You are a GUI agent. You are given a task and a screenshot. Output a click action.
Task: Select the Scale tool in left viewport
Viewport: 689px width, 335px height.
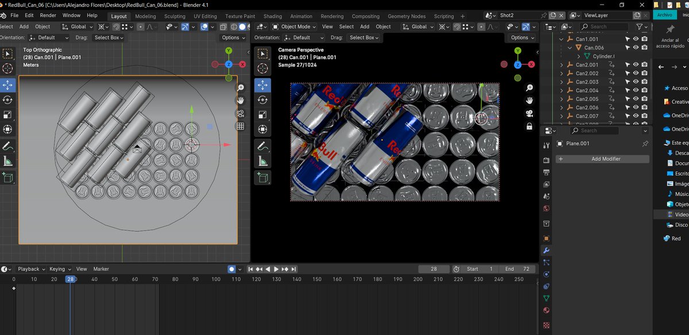pos(7,115)
